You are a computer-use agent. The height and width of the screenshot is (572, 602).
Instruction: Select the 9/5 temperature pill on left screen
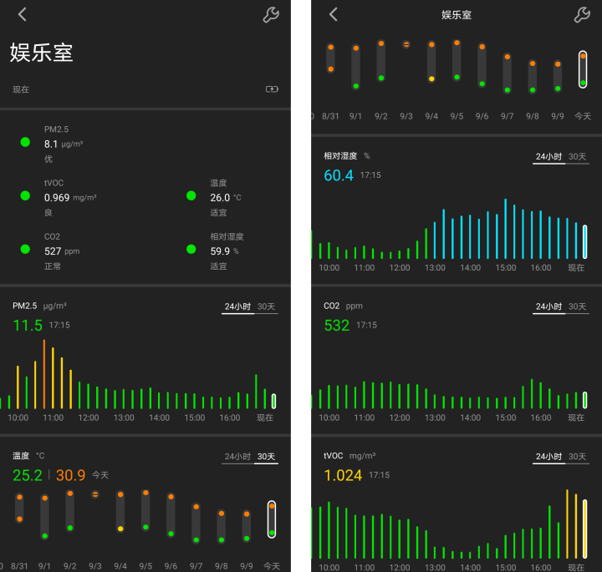tap(145, 510)
